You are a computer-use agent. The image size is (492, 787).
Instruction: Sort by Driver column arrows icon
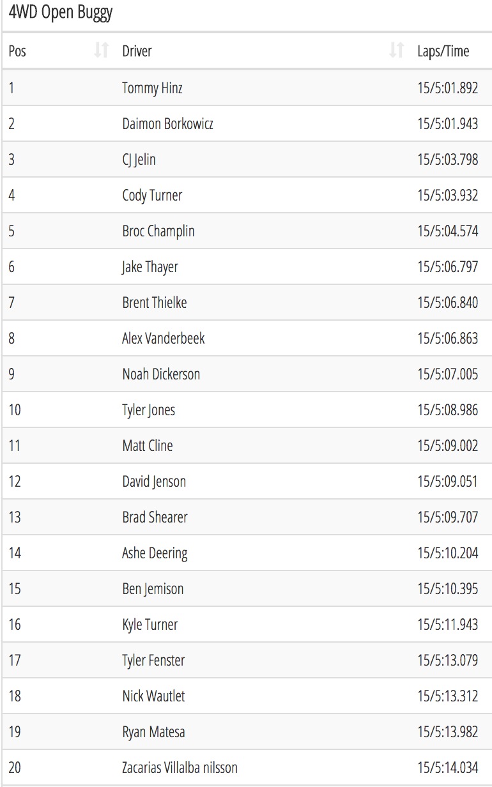396,50
